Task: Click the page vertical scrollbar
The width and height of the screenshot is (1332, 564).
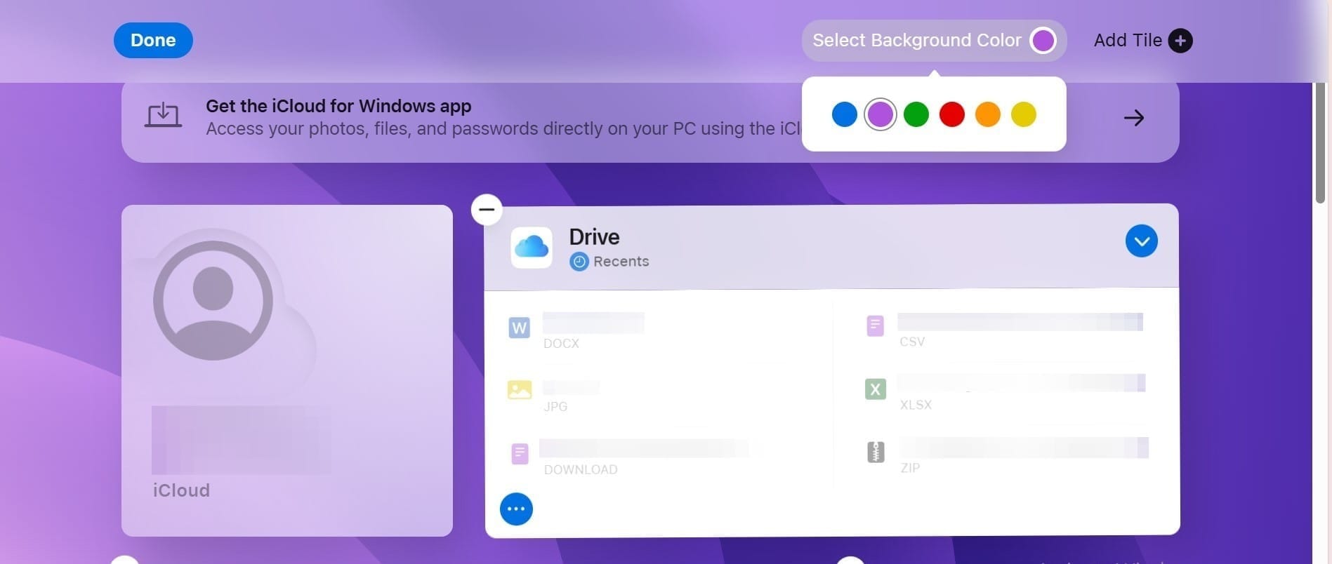Action: [x=1319, y=142]
